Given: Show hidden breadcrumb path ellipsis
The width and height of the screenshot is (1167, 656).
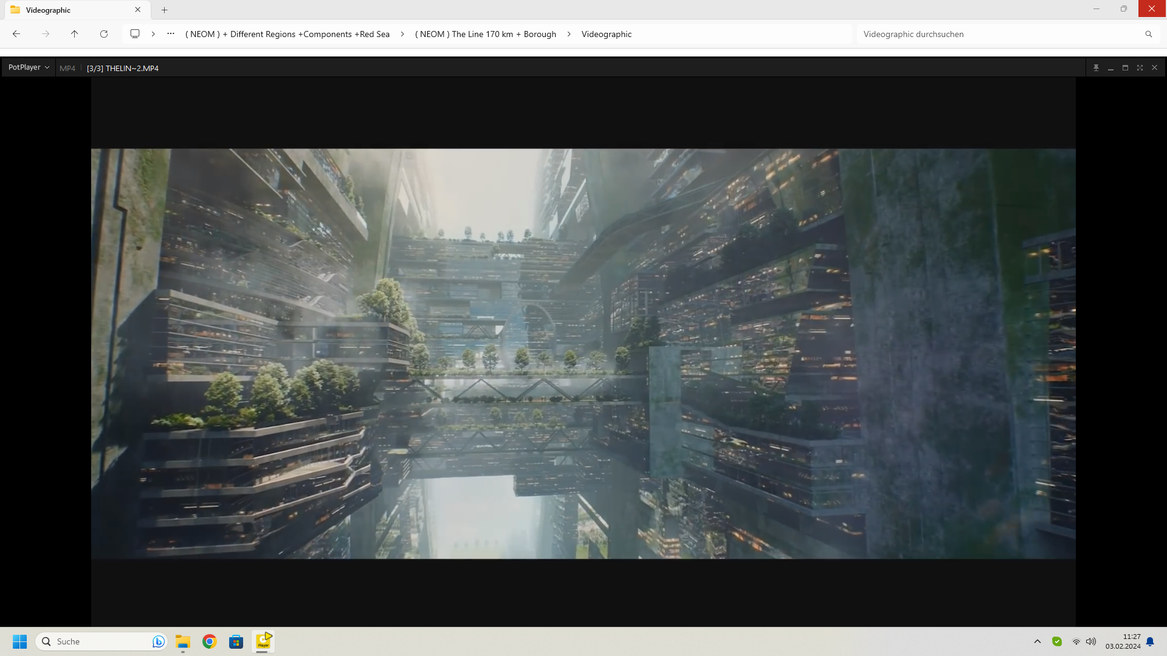Looking at the screenshot, I should click(x=171, y=34).
